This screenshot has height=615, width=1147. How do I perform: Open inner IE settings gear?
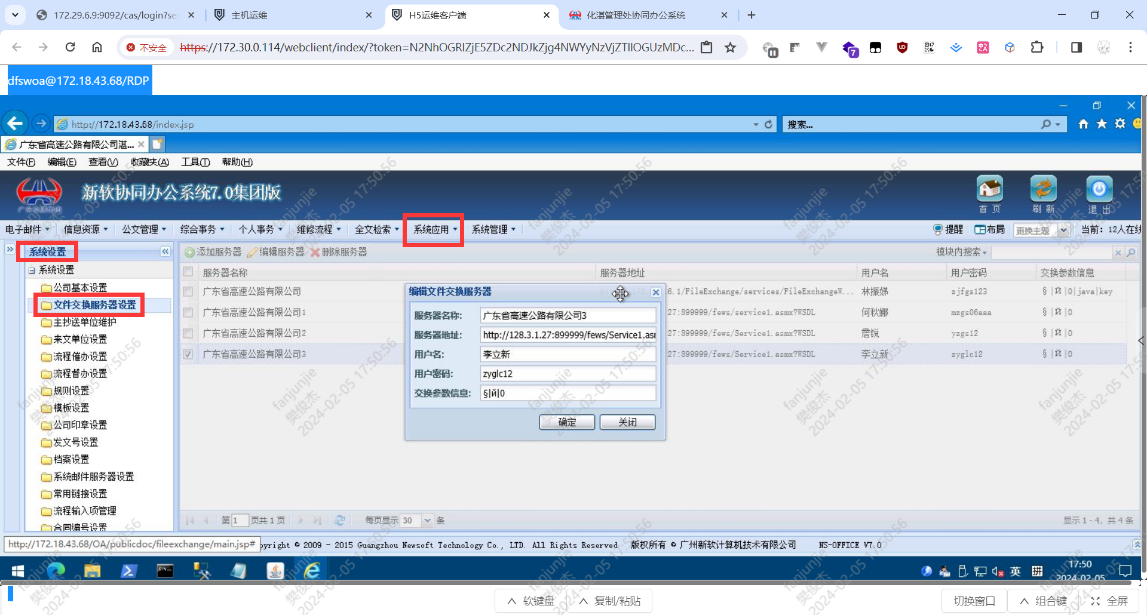1120,124
